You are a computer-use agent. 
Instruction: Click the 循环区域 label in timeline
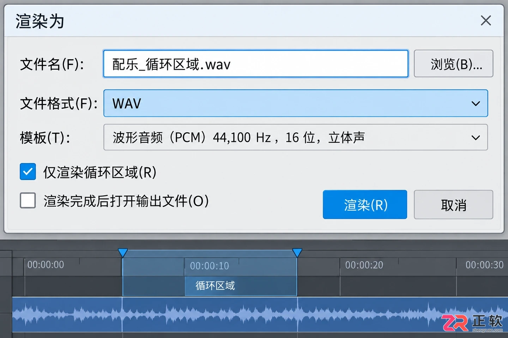215,286
